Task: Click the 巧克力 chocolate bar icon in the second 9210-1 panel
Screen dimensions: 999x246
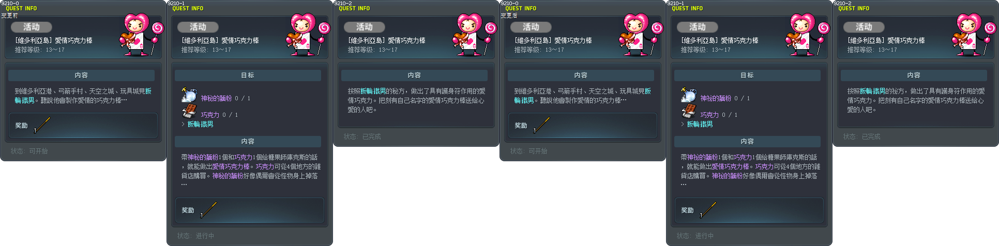Action: pyautogui.click(x=689, y=111)
